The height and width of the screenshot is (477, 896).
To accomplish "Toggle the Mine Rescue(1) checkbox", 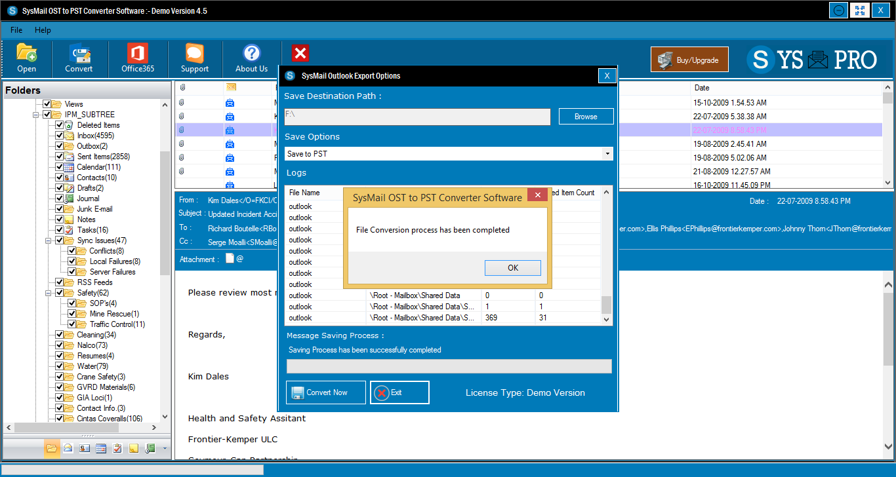I will pyautogui.click(x=72, y=314).
